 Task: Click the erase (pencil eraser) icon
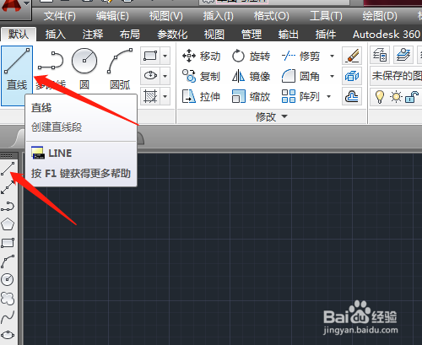[x=352, y=56]
